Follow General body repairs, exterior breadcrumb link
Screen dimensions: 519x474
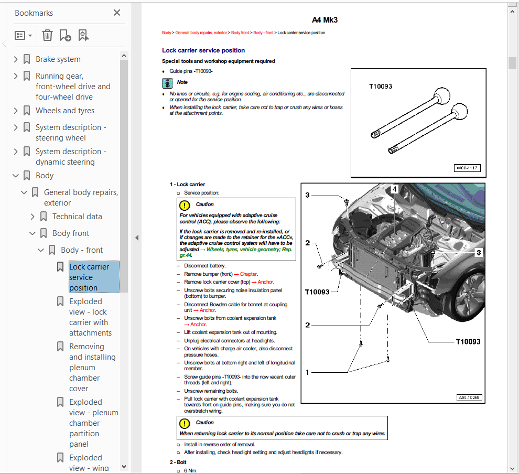201,33
